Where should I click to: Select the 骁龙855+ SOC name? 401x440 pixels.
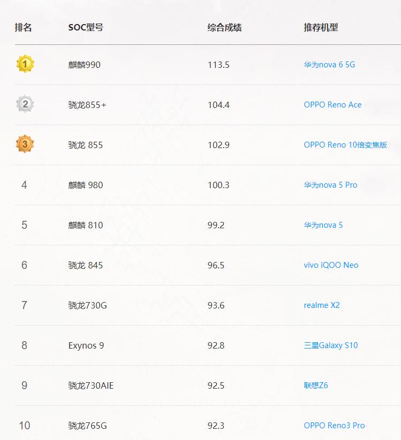pos(87,105)
